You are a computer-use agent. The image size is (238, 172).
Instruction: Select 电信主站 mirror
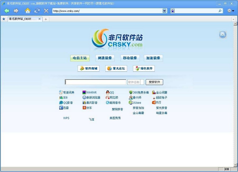click(80, 58)
